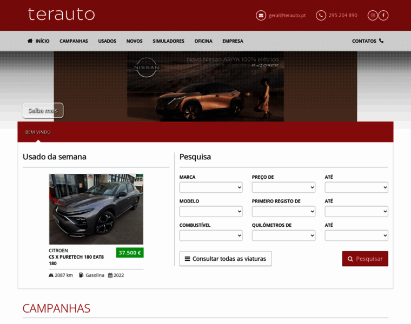This screenshot has height=324, width=411.
Task: Open the MODELO dropdown
Action: (211, 212)
